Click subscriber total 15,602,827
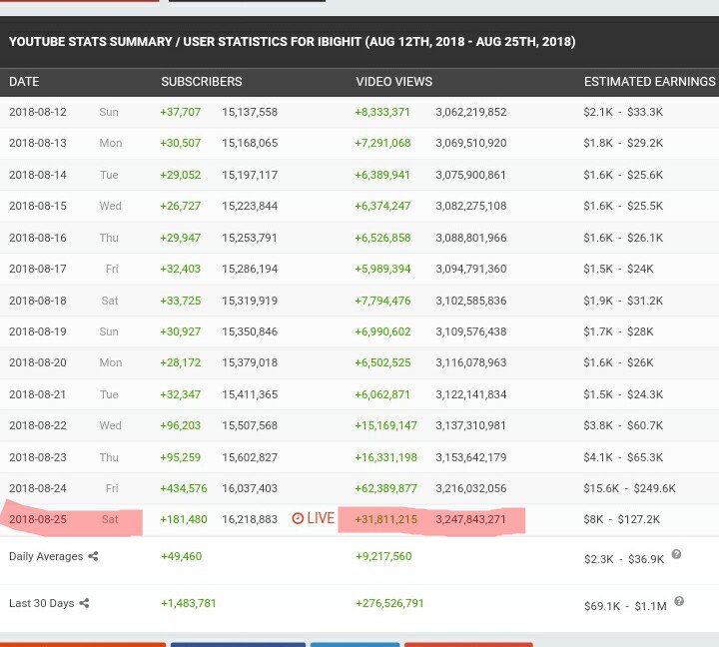The image size is (719, 647). (x=250, y=457)
